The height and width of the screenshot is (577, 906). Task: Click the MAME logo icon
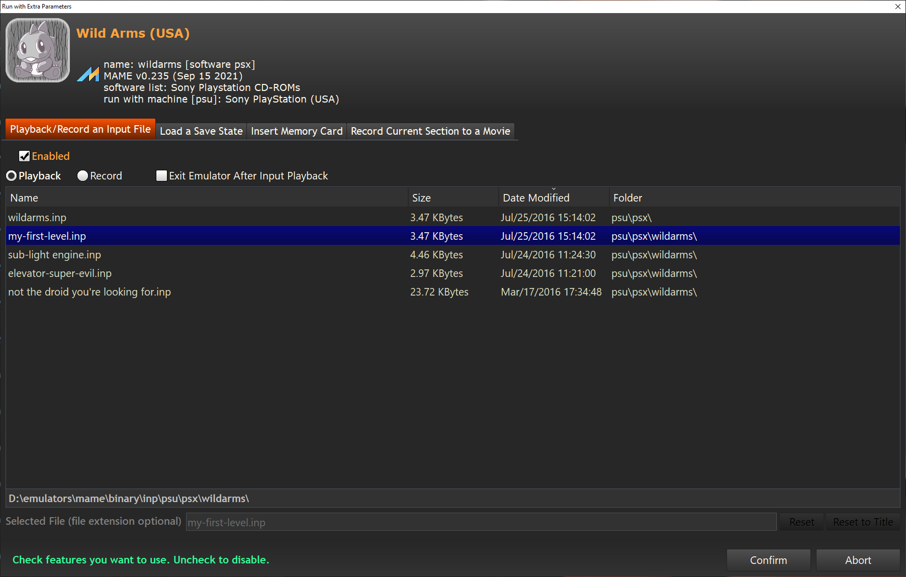[88, 74]
